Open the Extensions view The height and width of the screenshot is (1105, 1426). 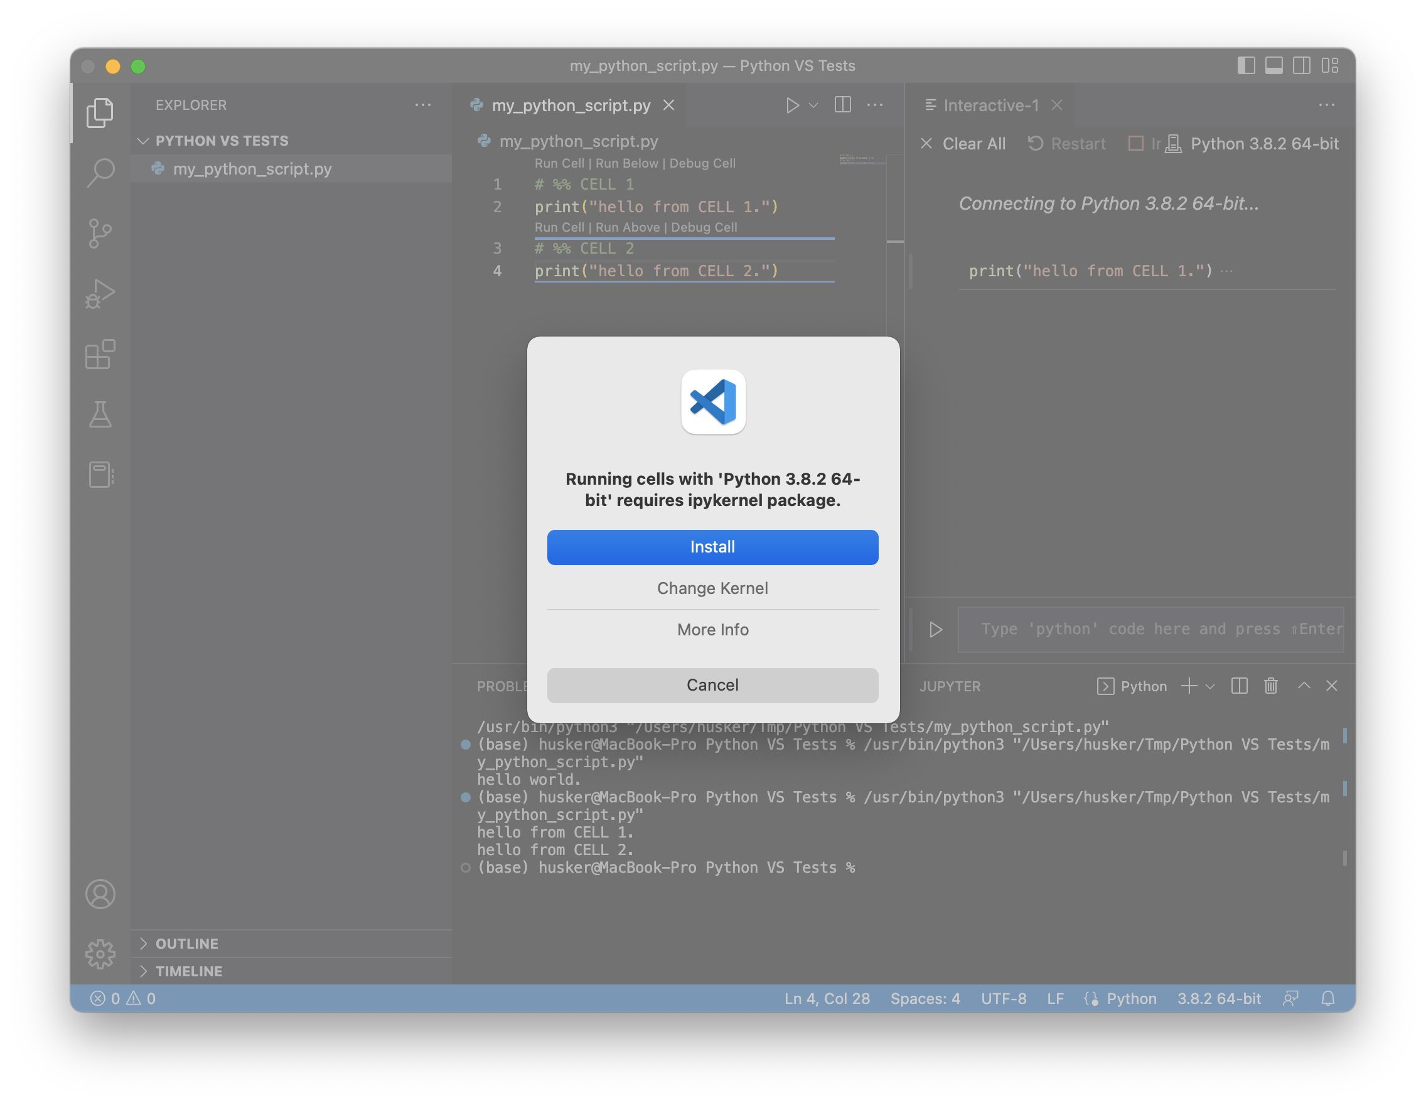[x=100, y=354]
